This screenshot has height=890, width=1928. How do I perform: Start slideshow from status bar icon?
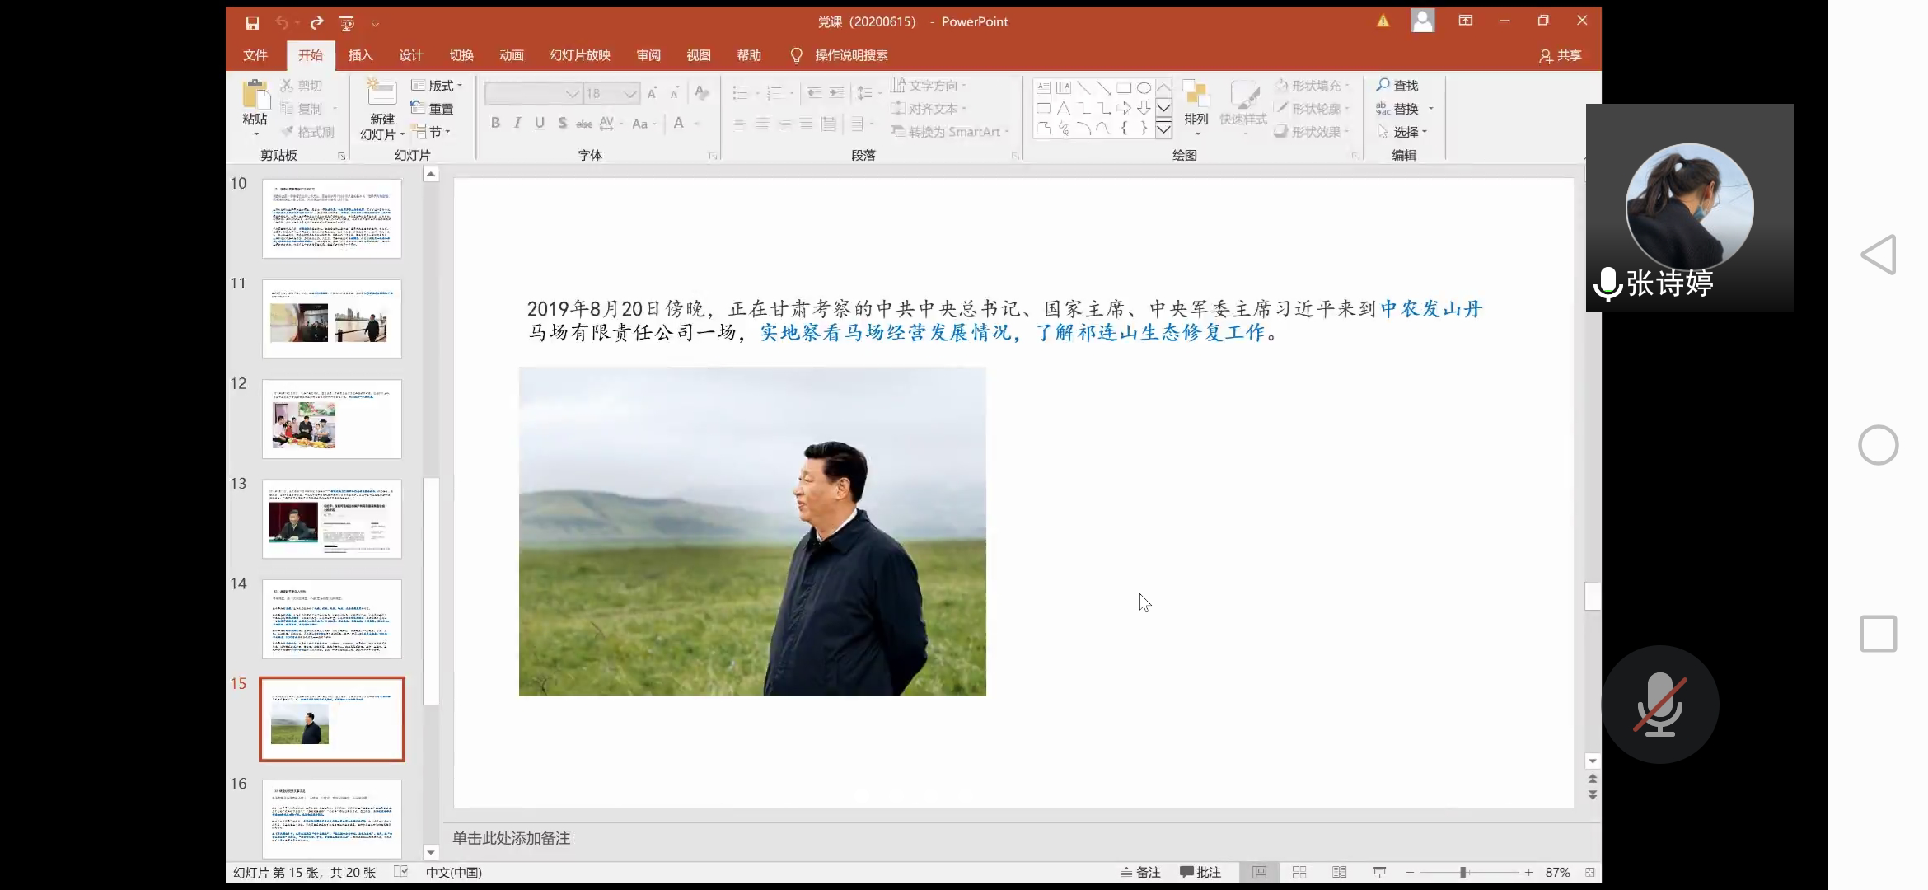[x=1379, y=872]
